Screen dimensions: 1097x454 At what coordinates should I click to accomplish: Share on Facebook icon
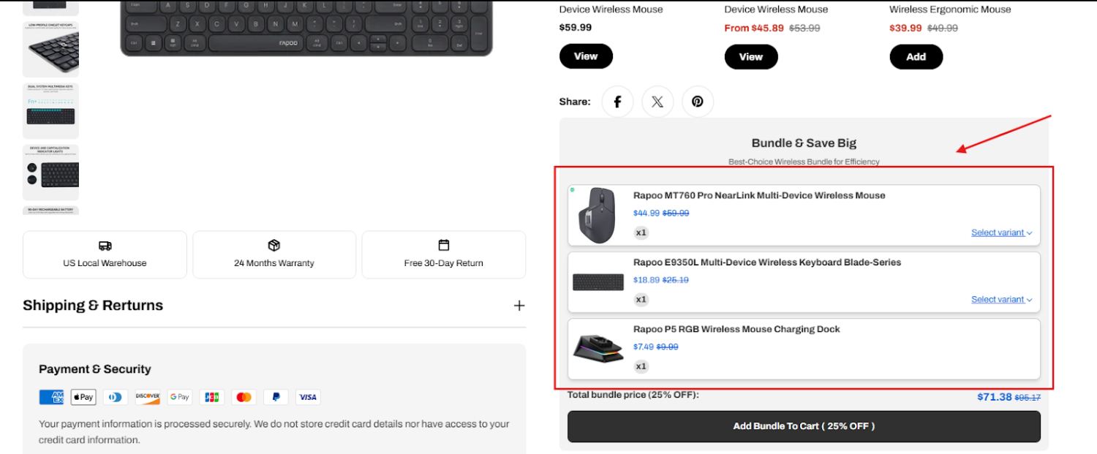617,102
